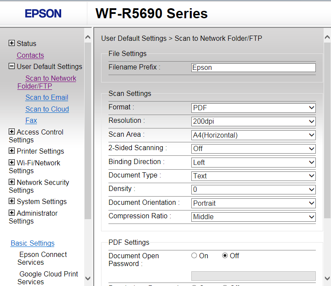Viewport: 331px width, 286px height.
Task: Open the Basic Settings link
Action: tap(33, 243)
